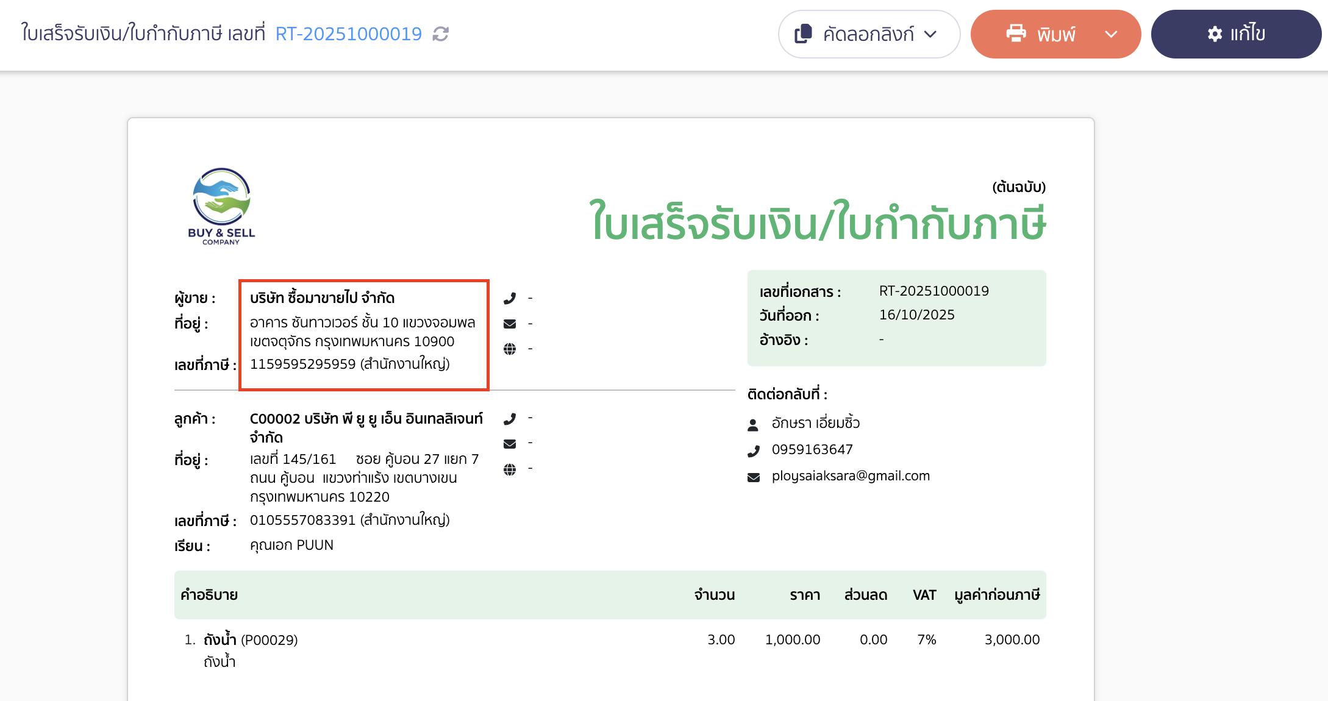Screen dimensions: 1328x701
Task: Click the seller email envelope icon
Action: point(510,324)
